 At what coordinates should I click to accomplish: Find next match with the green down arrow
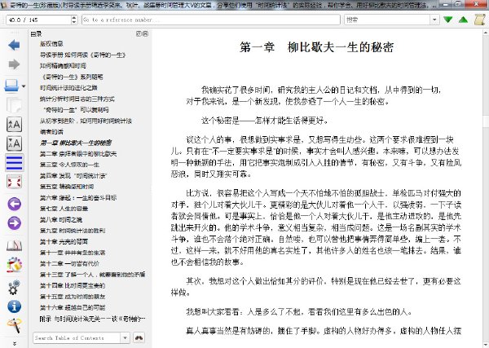coord(448,20)
